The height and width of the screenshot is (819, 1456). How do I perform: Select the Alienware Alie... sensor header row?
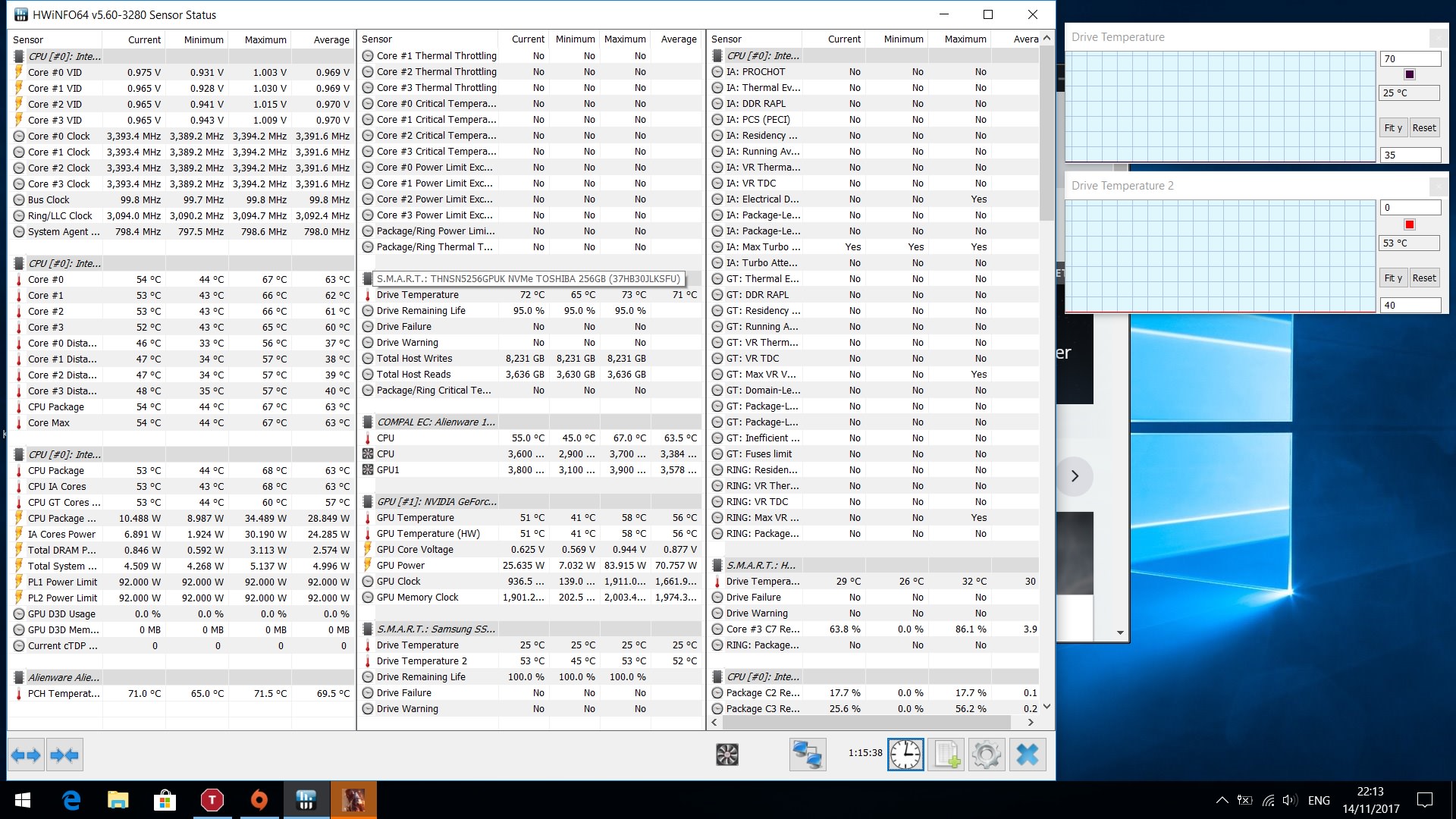pos(182,678)
